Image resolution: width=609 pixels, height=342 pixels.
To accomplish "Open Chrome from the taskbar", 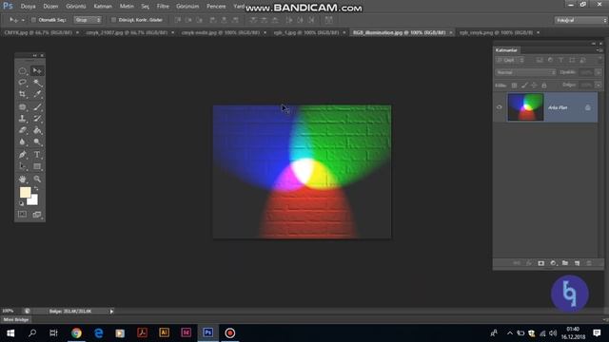I will click(76, 333).
